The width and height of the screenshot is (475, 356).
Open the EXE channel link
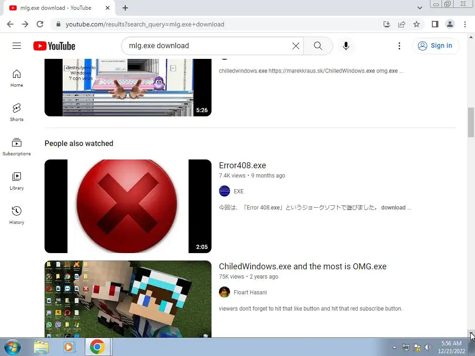tap(238, 191)
